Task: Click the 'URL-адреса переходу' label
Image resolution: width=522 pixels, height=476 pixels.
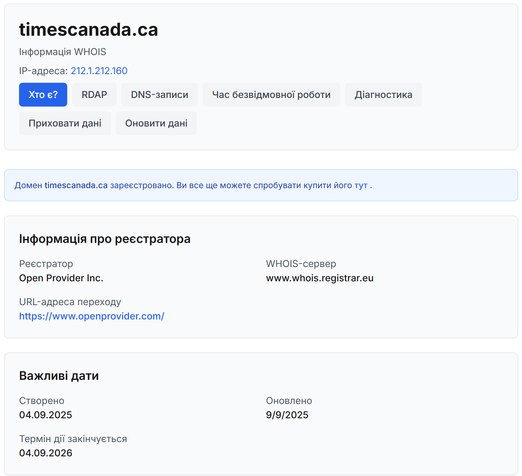Action: tap(70, 302)
